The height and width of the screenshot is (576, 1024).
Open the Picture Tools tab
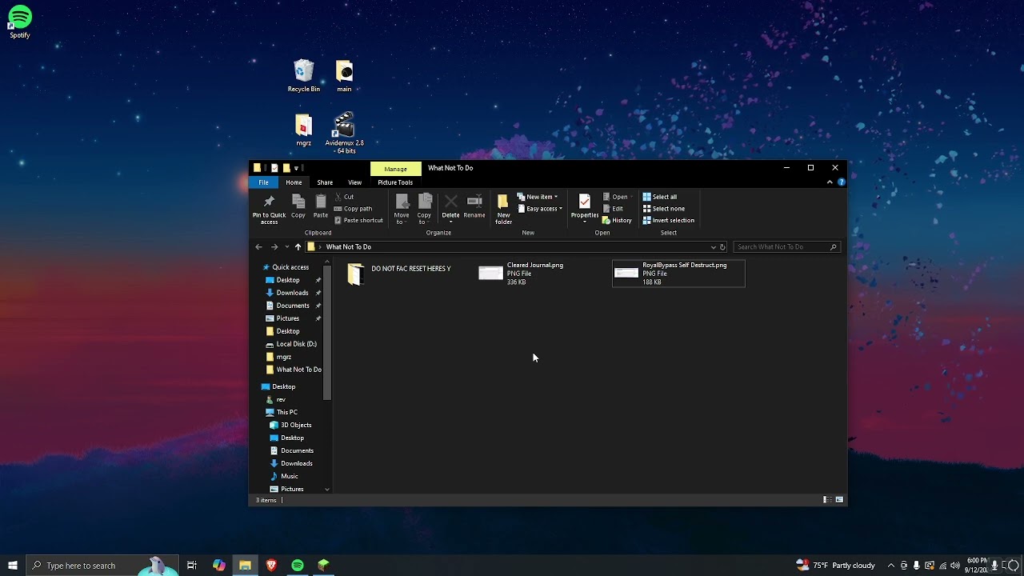coord(395,182)
